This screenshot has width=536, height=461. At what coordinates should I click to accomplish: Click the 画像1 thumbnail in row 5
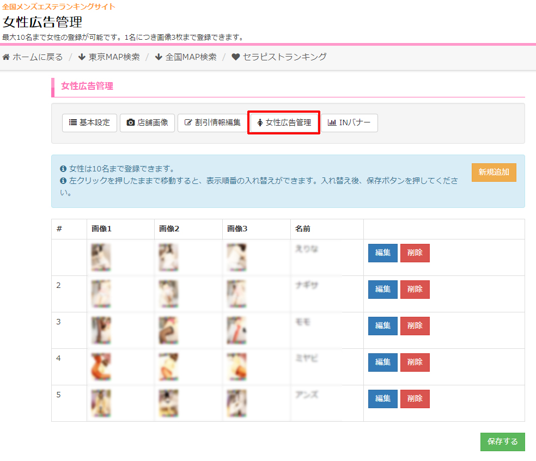(101, 404)
